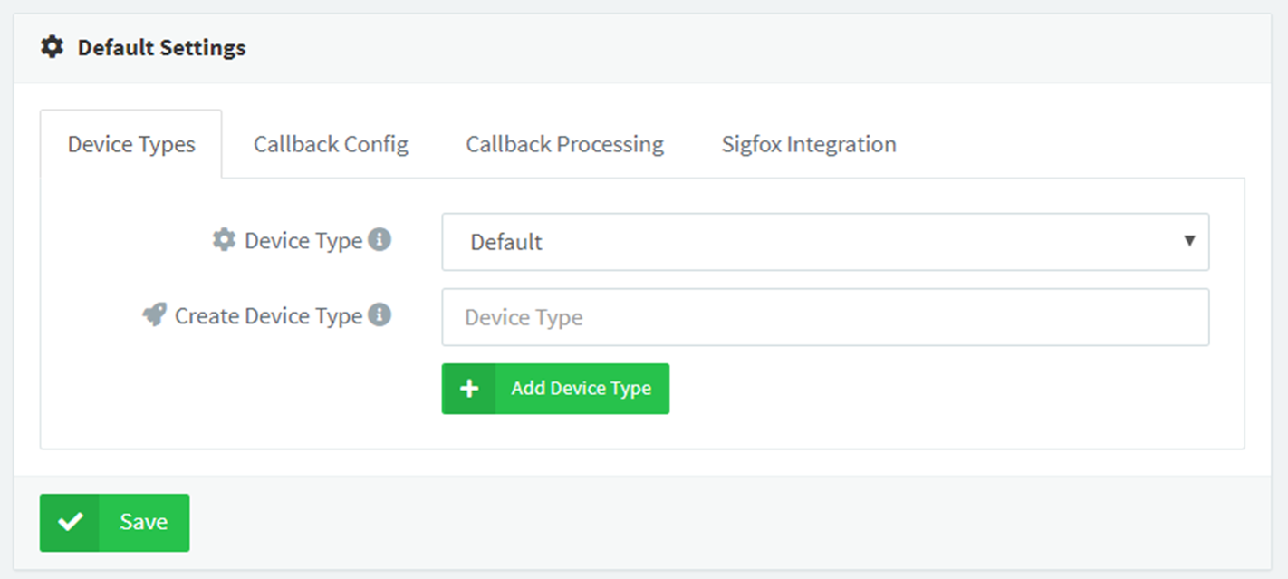The width and height of the screenshot is (1288, 579).
Task: Click the info icon after Create Device Type
Action: (380, 315)
